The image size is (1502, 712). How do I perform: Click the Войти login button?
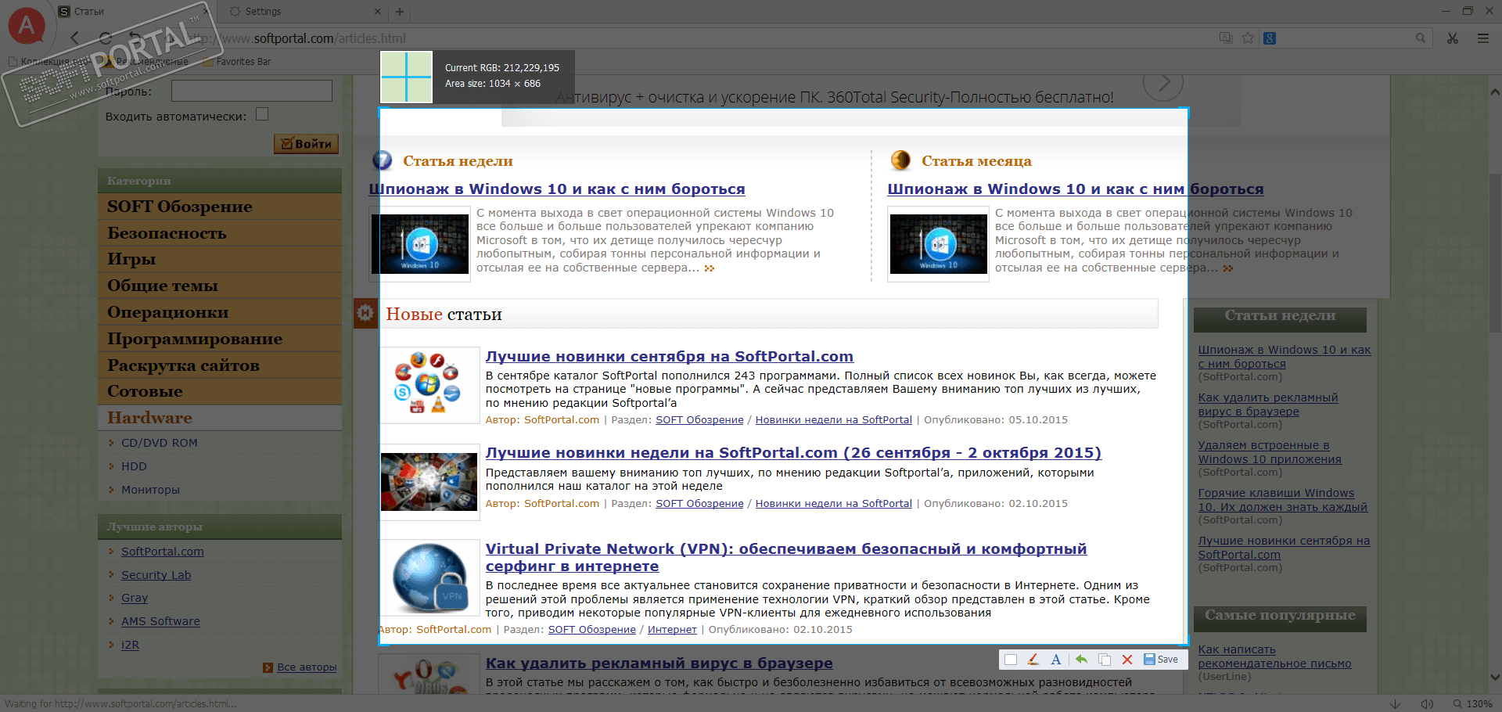306,144
